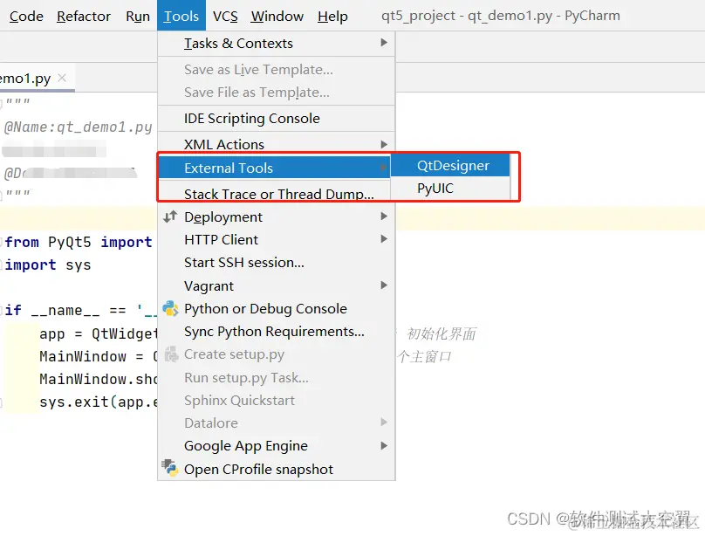Select HTTP Client menu entry
The image size is (705, 536).
(276, 240)
